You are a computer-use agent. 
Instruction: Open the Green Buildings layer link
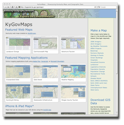click(x=97, y=58)
